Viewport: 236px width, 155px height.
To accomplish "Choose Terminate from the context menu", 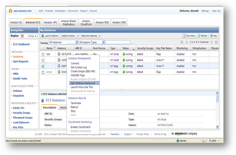I will [x=76, y=103].
